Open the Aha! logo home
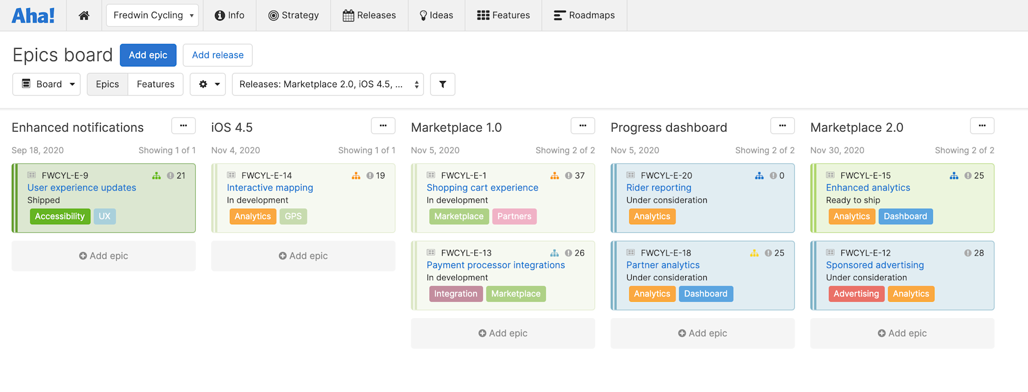This screenshot has width=1028, height=392. (33, 15)
